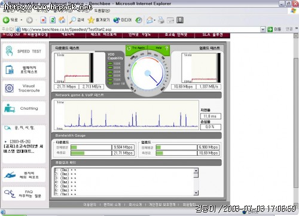Click the Forward arrow button

29,20
